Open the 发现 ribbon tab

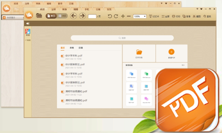tap(109, 9)
